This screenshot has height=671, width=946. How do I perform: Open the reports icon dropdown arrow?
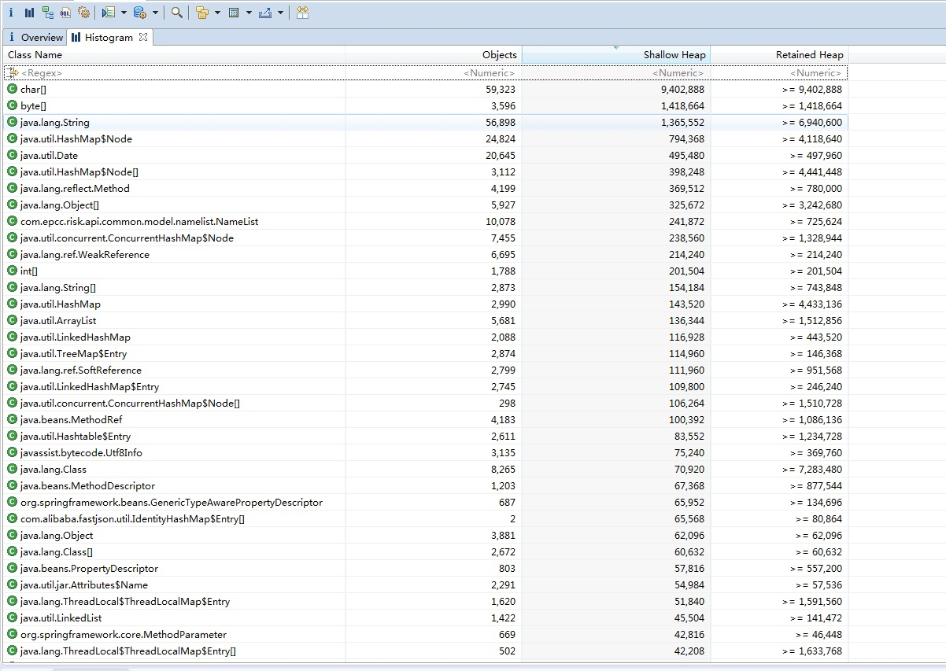tap(124, 13)
